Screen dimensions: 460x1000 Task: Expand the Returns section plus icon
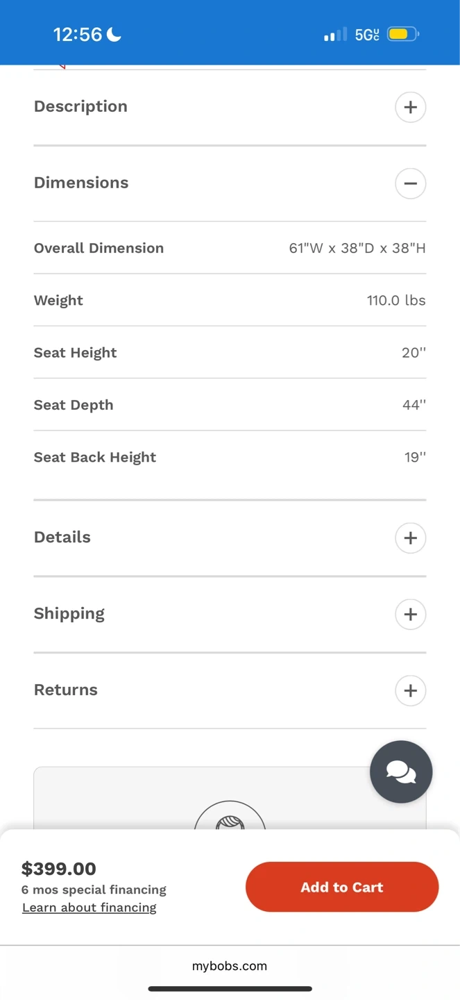pos(410,690)
